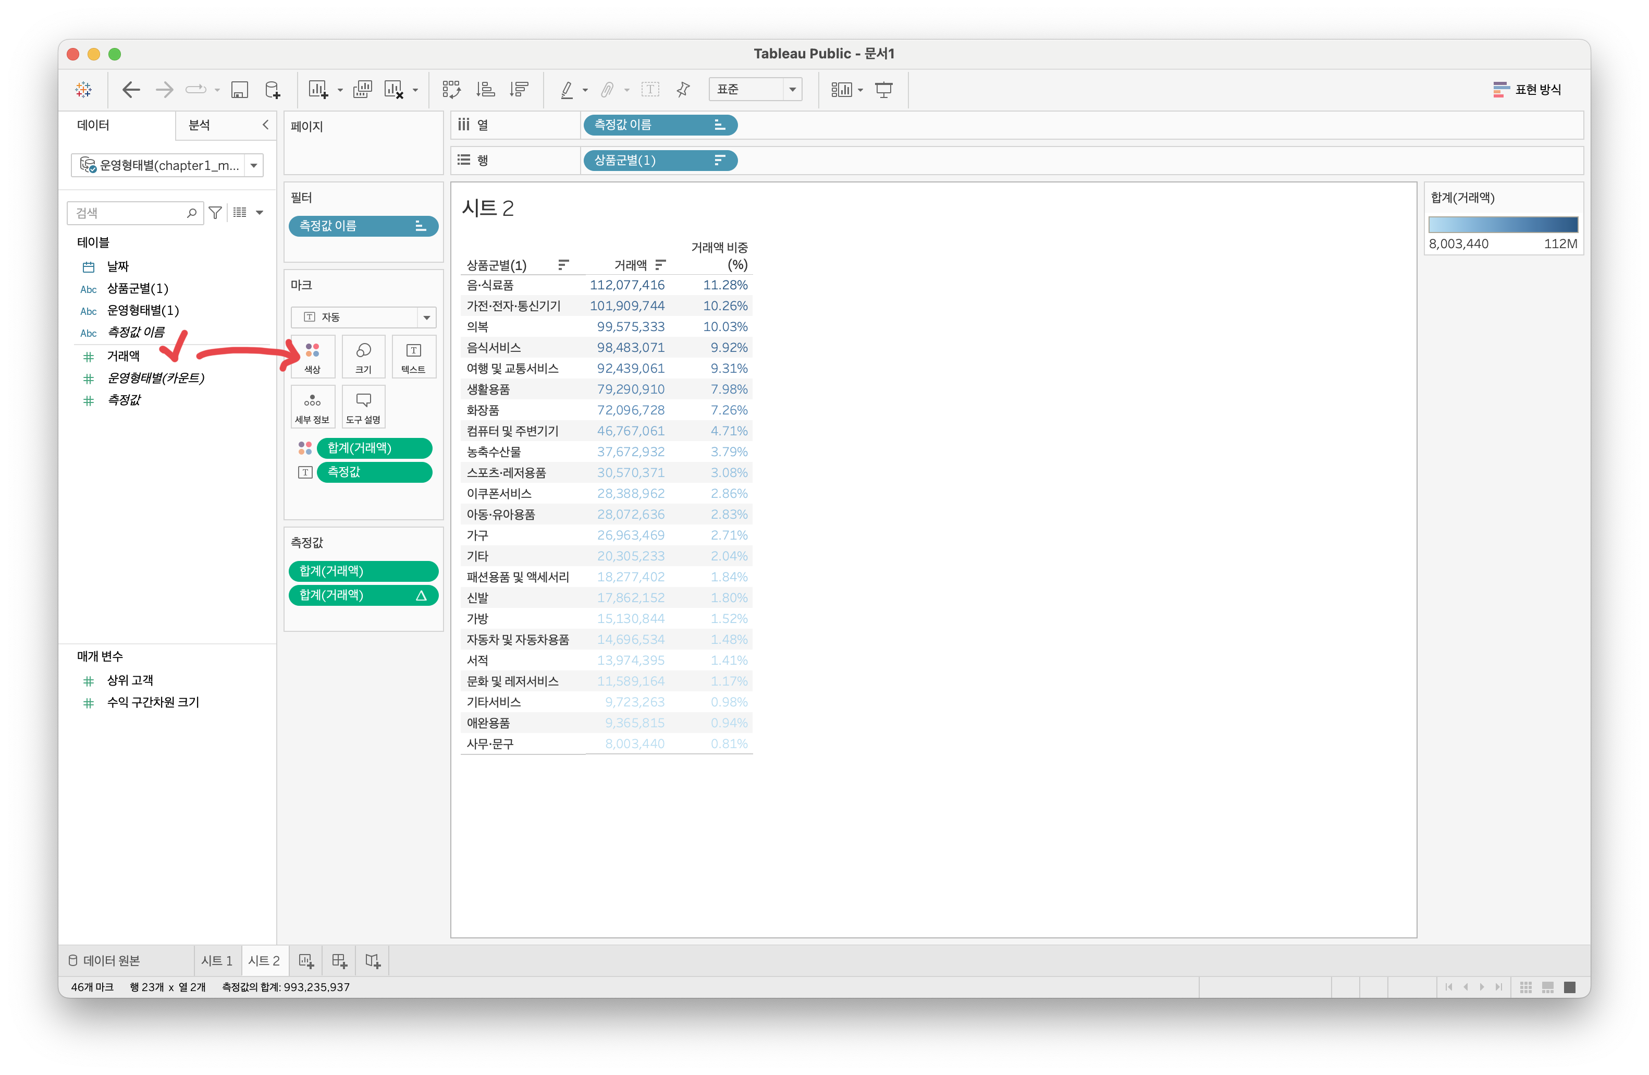This screenshot has width=1649, height=1075.
Task: Click the Sort ascending toolbar icon
Action: pyautogui.click(x=485, y=90)
